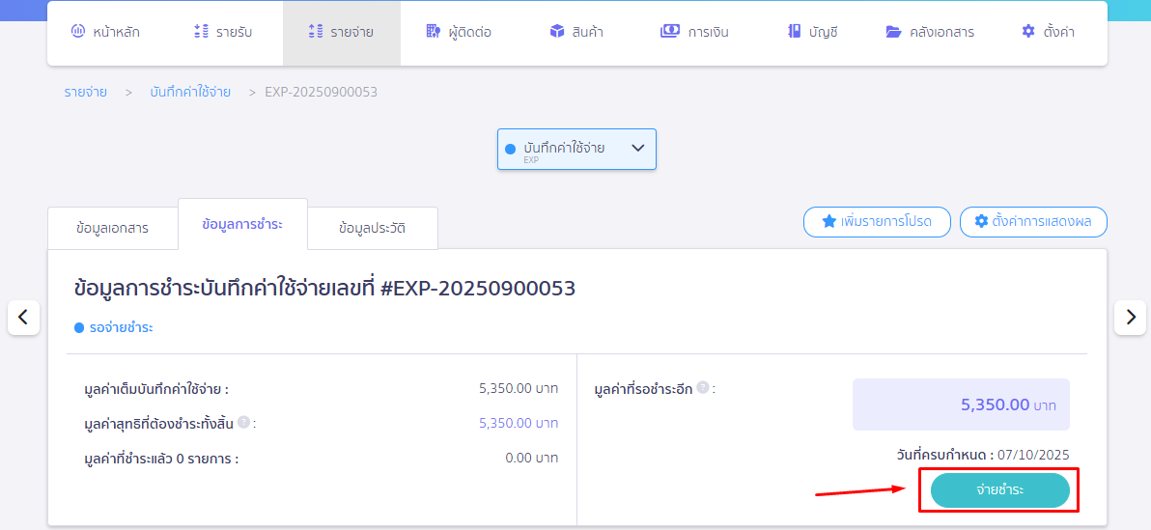Open the ผู้ติดต่อ contacts menu
This screenshot has height=530, width=1151.
coord(459,32)
